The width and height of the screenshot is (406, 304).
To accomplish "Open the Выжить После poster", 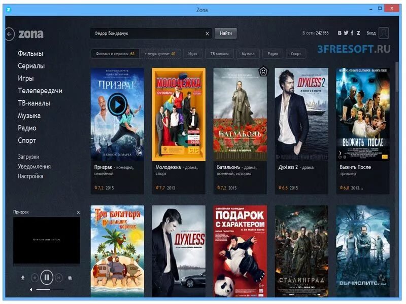I will click(x=363, y=115).
